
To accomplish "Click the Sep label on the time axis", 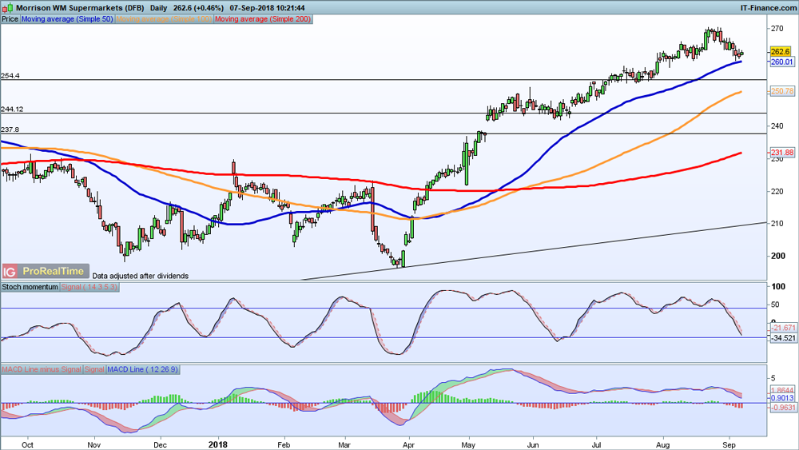I will point(729,444).
